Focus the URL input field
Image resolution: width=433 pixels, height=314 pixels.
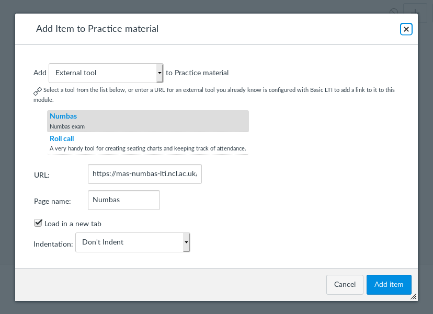[x=145, y=174]
